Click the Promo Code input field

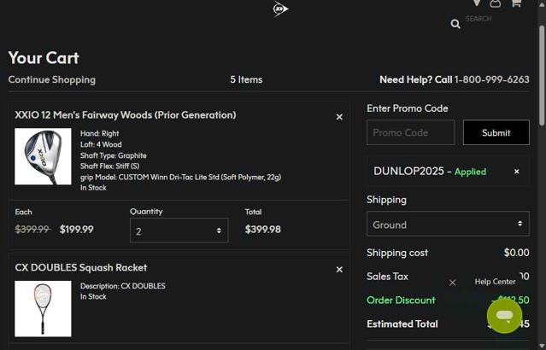click(410, 132)
